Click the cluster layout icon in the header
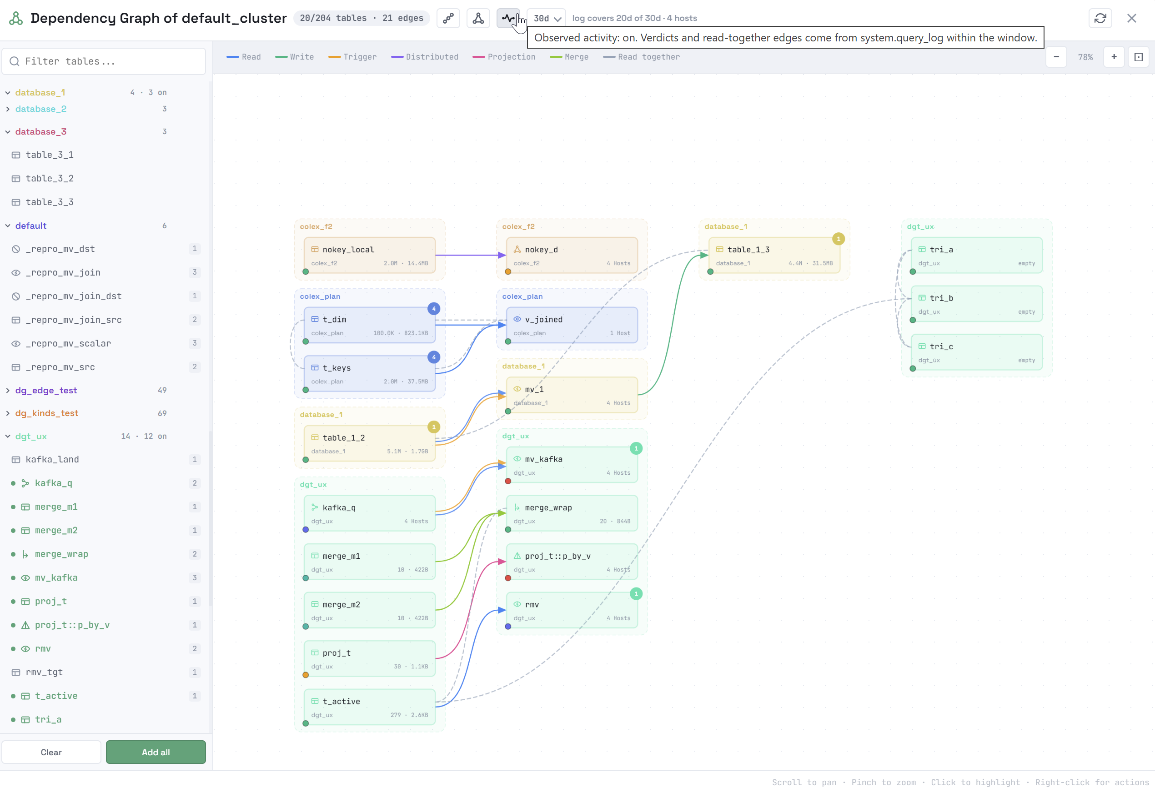 click(478, 18)
